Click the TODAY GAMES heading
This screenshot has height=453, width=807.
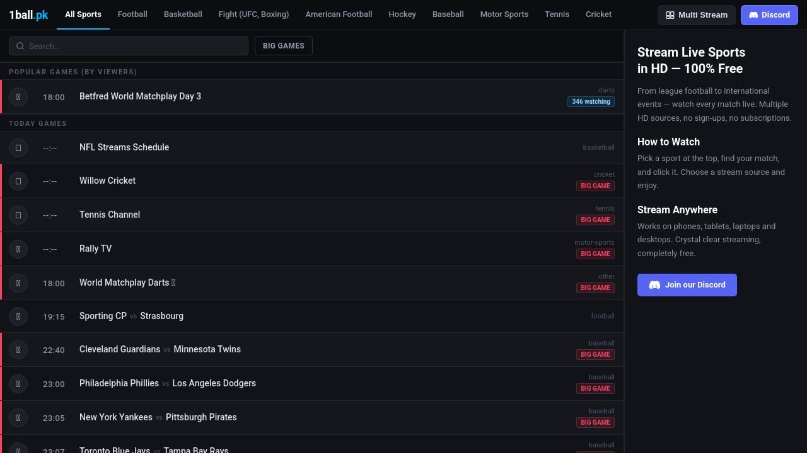coord(38,123)
